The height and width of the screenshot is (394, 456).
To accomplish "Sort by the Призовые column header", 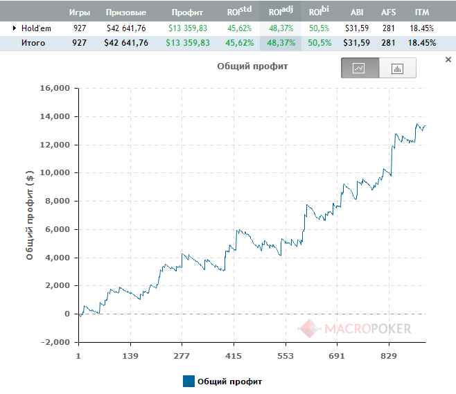I will pyautogui.click(x=126, y=12).
